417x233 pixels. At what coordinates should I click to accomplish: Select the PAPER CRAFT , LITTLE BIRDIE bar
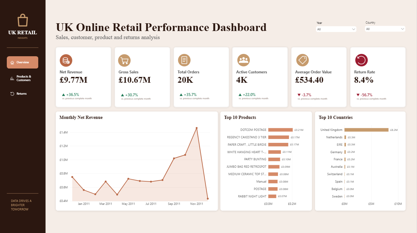(278, 144)
